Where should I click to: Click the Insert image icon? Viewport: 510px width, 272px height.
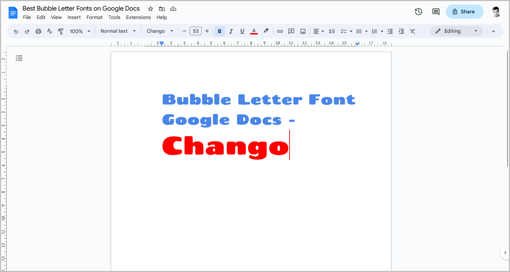click(x=303, y=31)
